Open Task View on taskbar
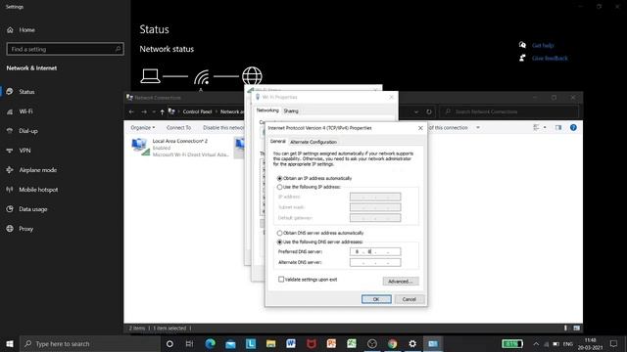The image size is (627, 352). (x=189, y=343)
